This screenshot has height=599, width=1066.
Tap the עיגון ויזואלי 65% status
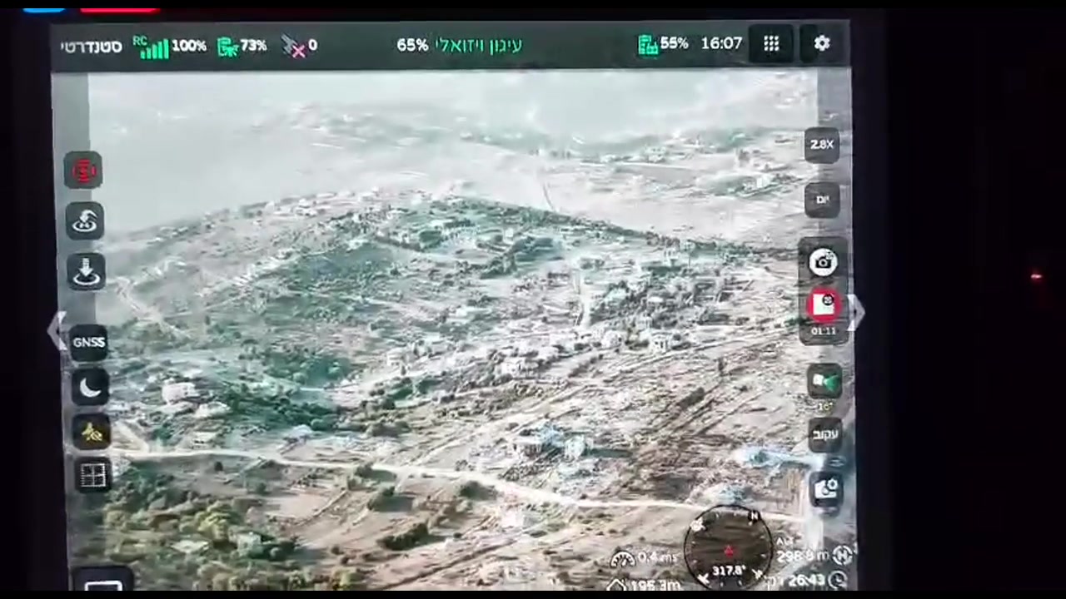(459, 45)
